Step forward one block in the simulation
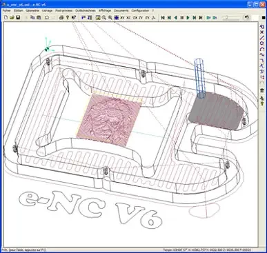This screenshot has height=253, width=267. (x=195, y=17)
